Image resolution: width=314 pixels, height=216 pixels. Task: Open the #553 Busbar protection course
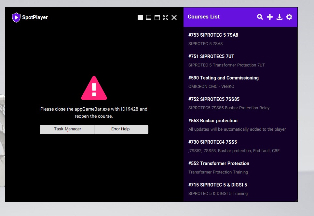pyautogui.click(x=213, y=121)
